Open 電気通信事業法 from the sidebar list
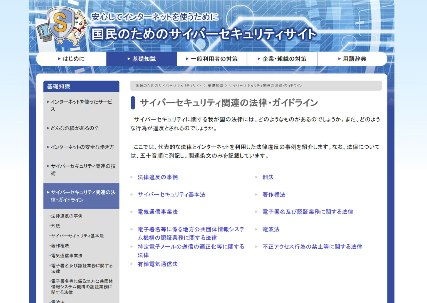The height and width of the screenshot is (303, 427). [66, 255]
